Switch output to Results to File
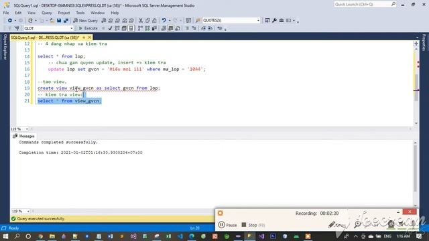The width and height of the screenshot is (429, 241). [x=178, y=28]
